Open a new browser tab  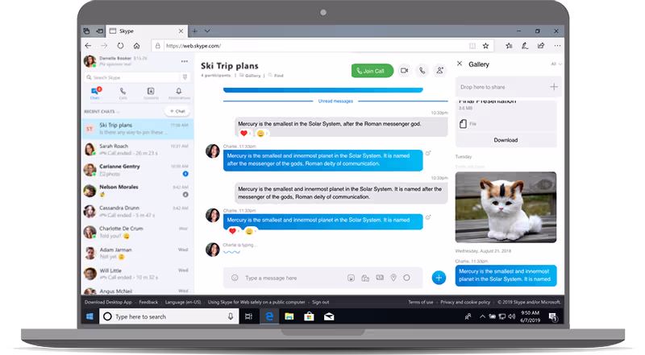click(x=194, y=31)
